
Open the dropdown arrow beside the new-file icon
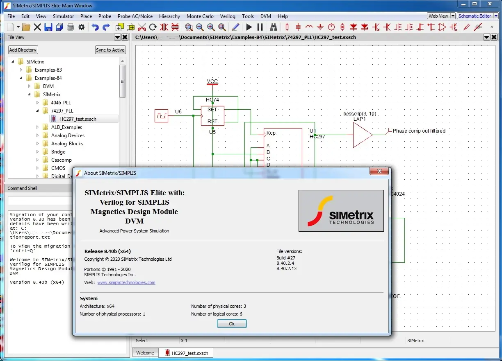point(18,27)
